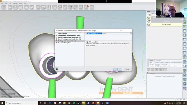Open Zoom from the taskbar
187x105 pixels.
point(107,103)
